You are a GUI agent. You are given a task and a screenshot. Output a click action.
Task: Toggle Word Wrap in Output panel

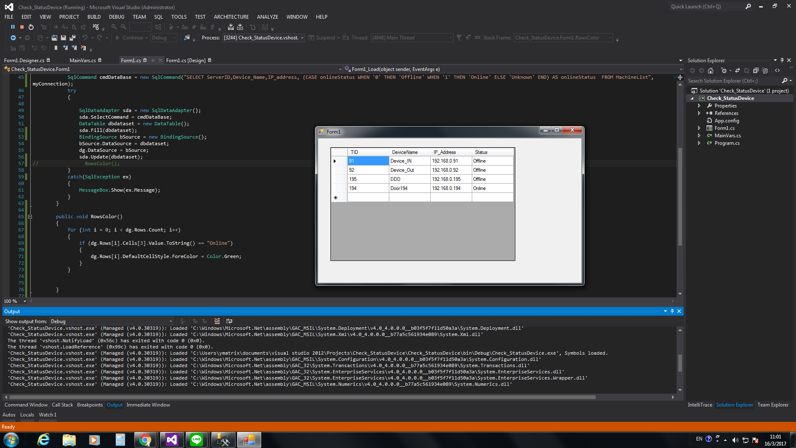pyautogui.click(x=229, y=321)
